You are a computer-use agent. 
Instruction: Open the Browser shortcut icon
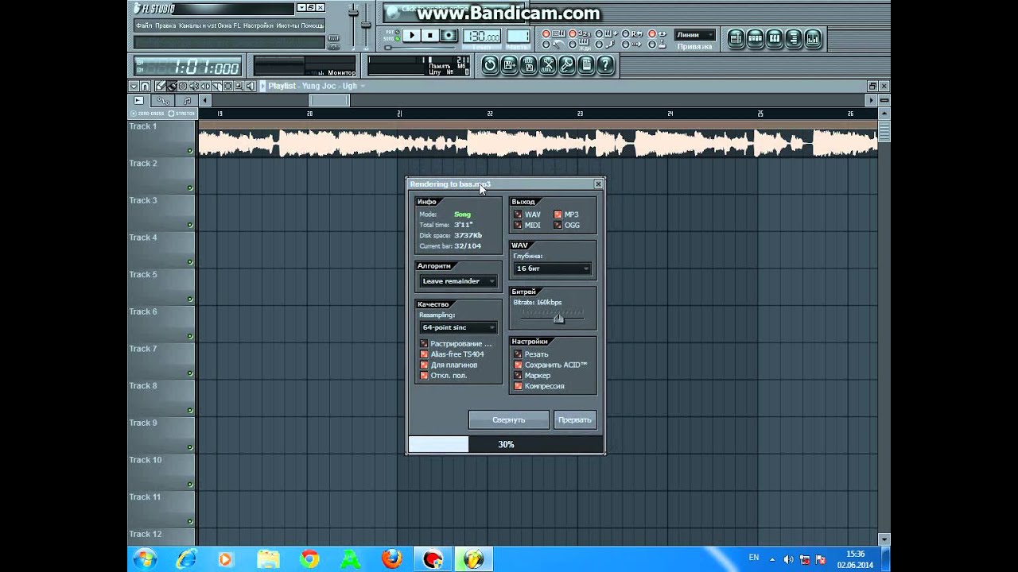pyautogui.click(x=793, y=38)
